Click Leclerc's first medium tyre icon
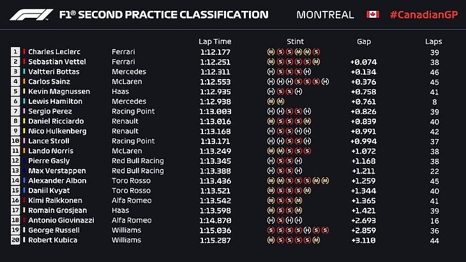Image resolution: width=466 pixels, height=262 pixels. pyautogui.click(x=271, y=52)
